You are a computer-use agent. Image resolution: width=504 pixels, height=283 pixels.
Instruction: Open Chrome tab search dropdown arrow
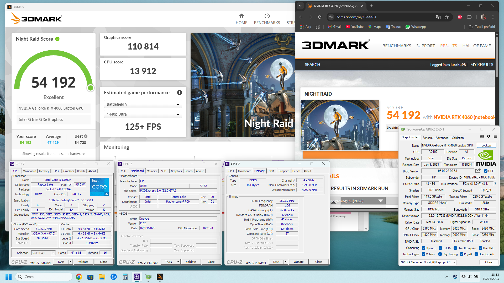[x=300, y=6]
